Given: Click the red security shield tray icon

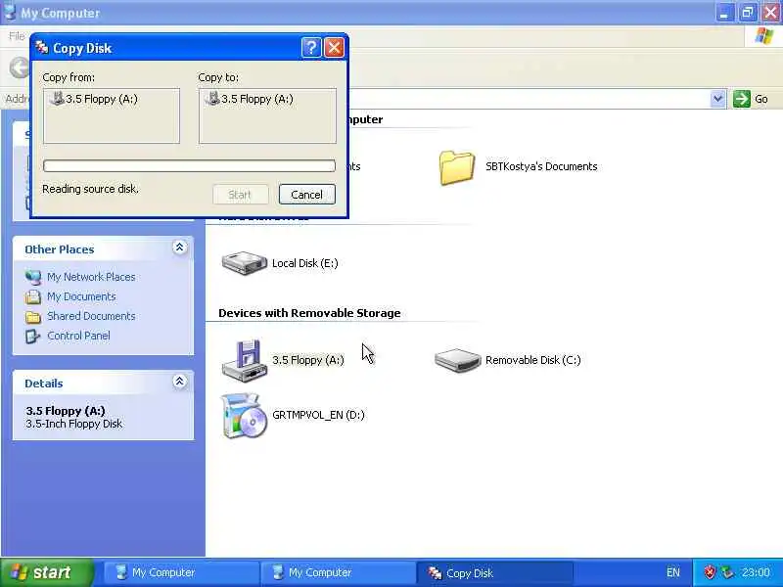Looking at the screenshot, I should (709, 572).
